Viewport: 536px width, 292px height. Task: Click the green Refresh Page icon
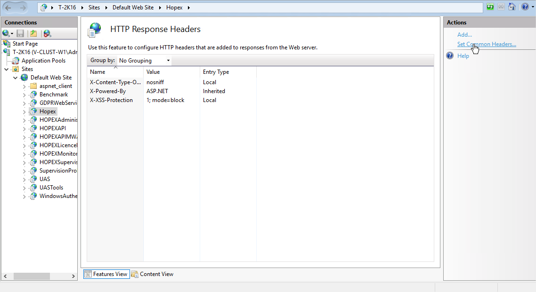tap(490, 7)
